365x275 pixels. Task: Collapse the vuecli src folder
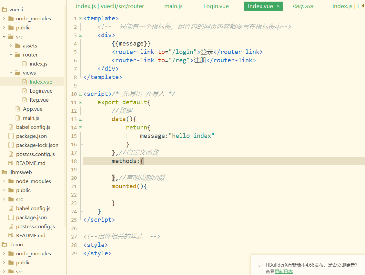pyautogui.click(x=4, y=36)
